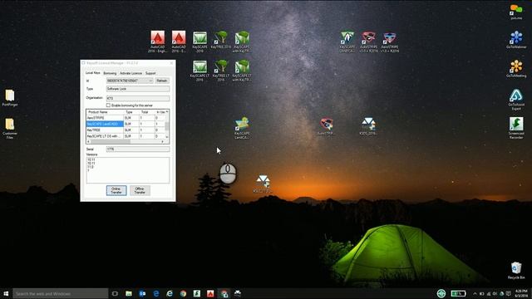This screenshot has width=532, height=299.
Task: Click the product table vertical scrollbar
Action: click(167, 124)
